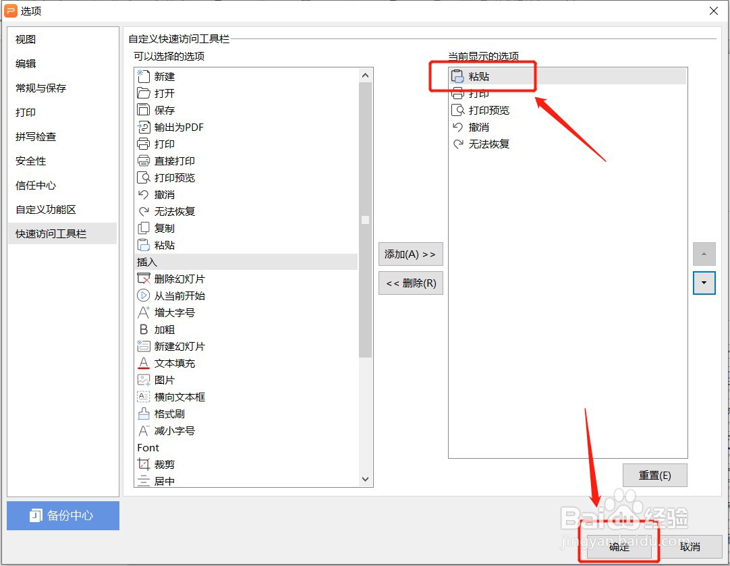This screenshot has width=730, height=566.
Task: Click the 重置(E) reset button
Action: point(654,475)
